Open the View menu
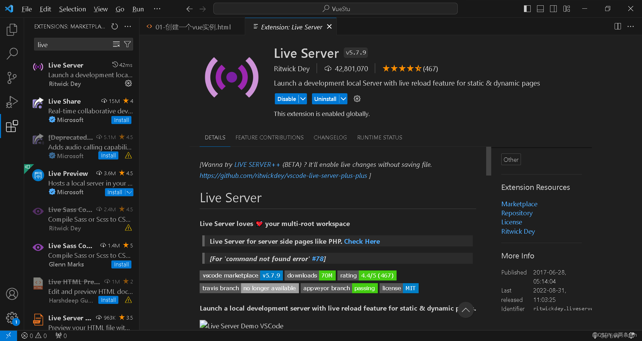This screenshot has height=341, width=642. tap(101, 9)
